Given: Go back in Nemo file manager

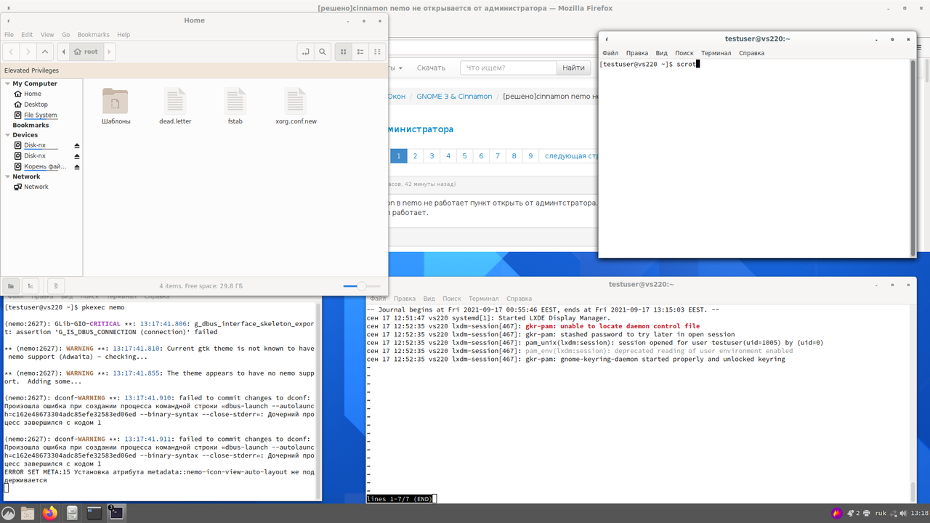Looking at the screenshot, I should point(11,52).
